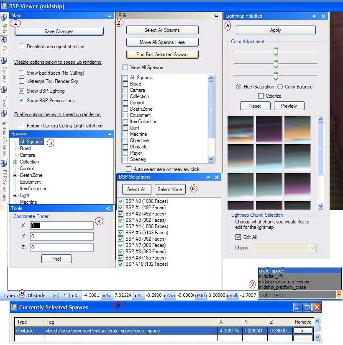Select the Color Balance radio button
The image size is (343, 345).
[280, 87]
